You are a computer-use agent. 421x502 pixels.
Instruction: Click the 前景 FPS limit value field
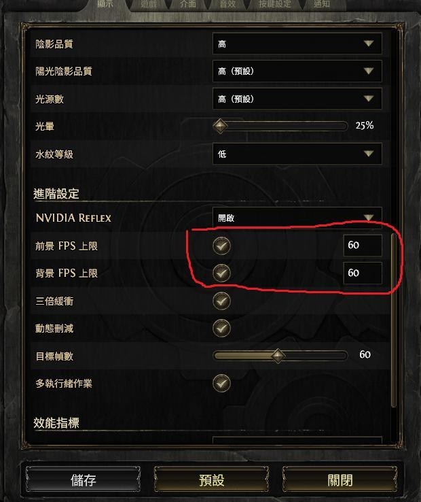coord(363,246)
